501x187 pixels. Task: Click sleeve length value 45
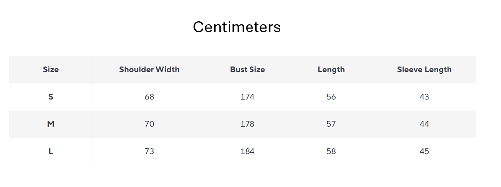(x=424, y=151)
